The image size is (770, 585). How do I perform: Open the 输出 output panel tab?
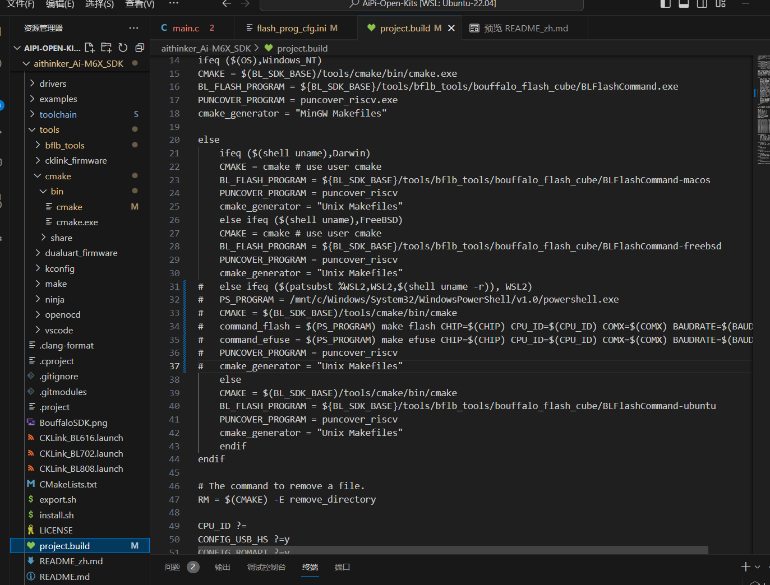click(x=223, y=567)
